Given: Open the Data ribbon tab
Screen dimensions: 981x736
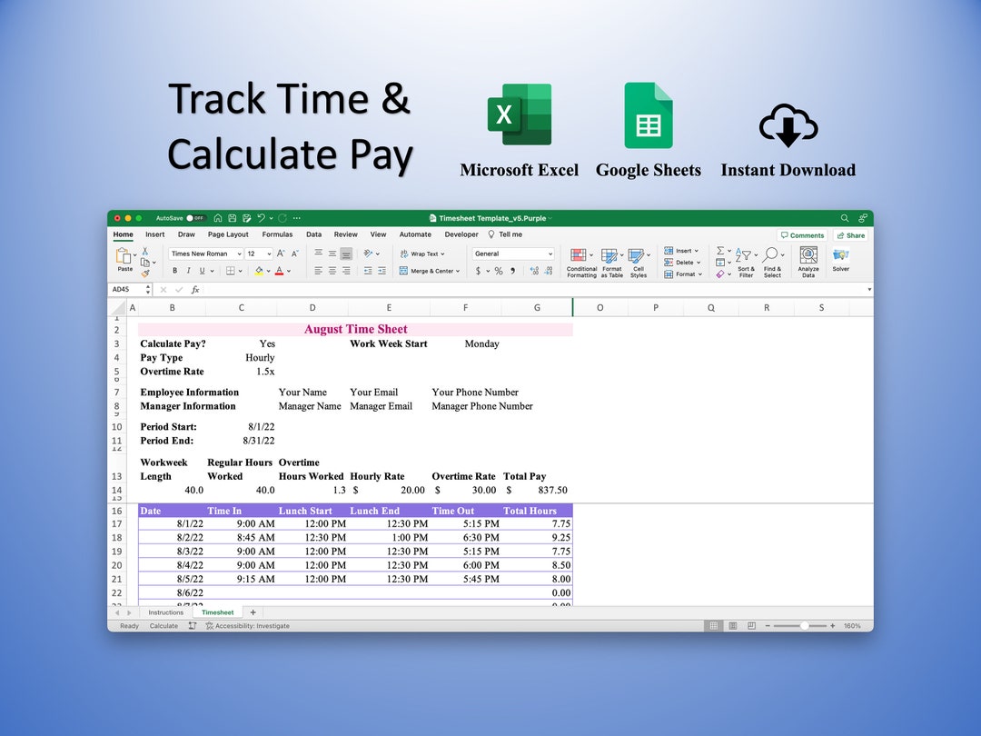Looking at the screenshot, I should coord(313,234).
